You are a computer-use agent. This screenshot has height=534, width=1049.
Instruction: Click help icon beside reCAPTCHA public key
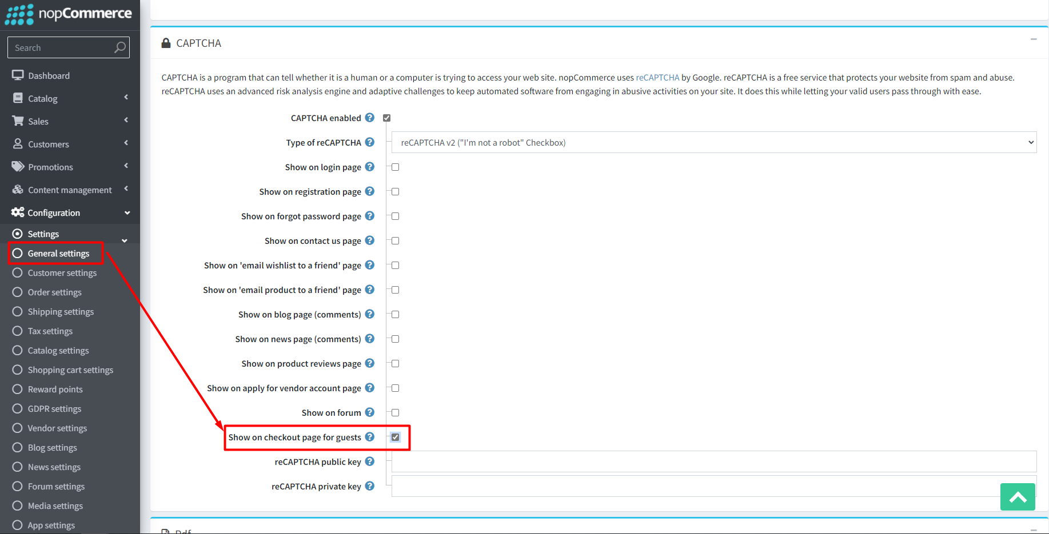(x=370, y=461)
